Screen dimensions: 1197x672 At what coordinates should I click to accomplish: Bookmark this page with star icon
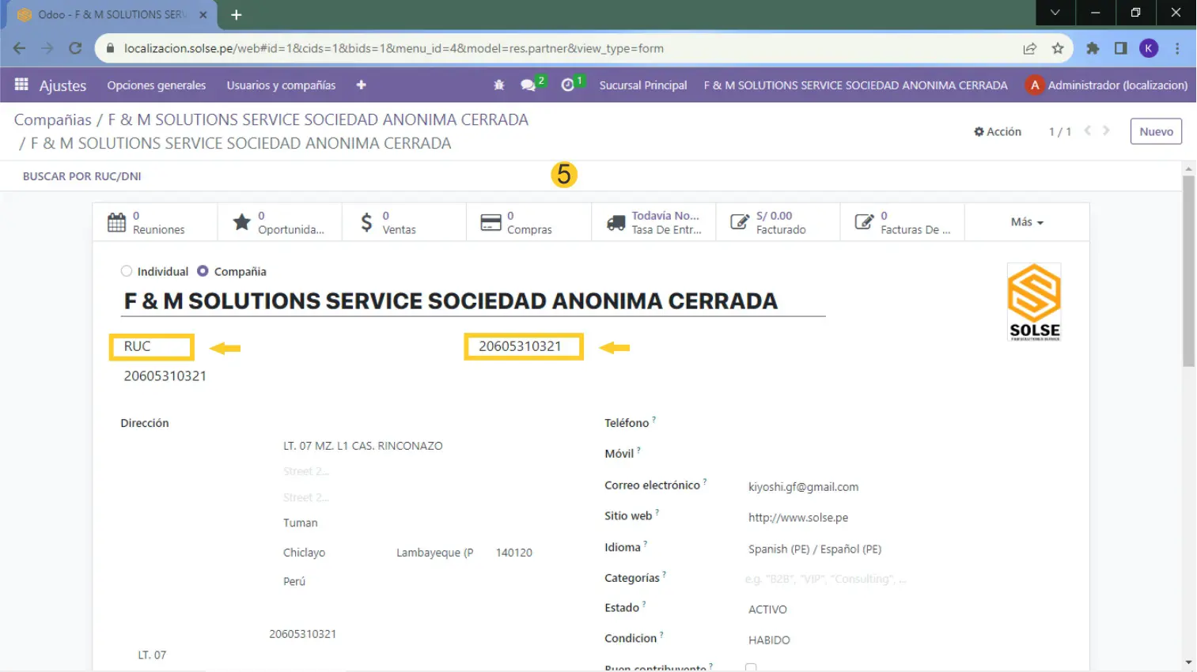(x=1058, y=48)
